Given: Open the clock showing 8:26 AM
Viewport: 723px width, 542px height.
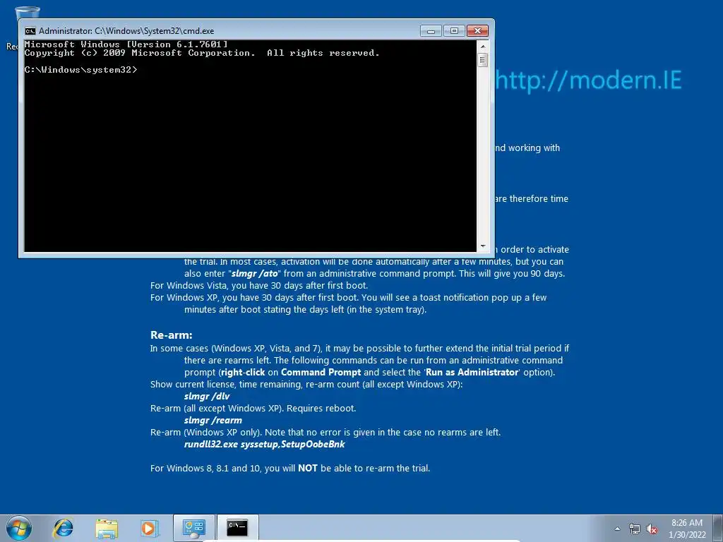Looking at the screenshot, I should tap(686, 523).
